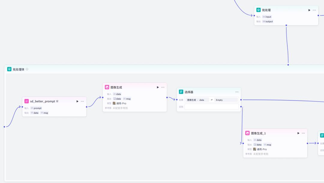Run the sd_better_prompt node

(x=77, y=101)
